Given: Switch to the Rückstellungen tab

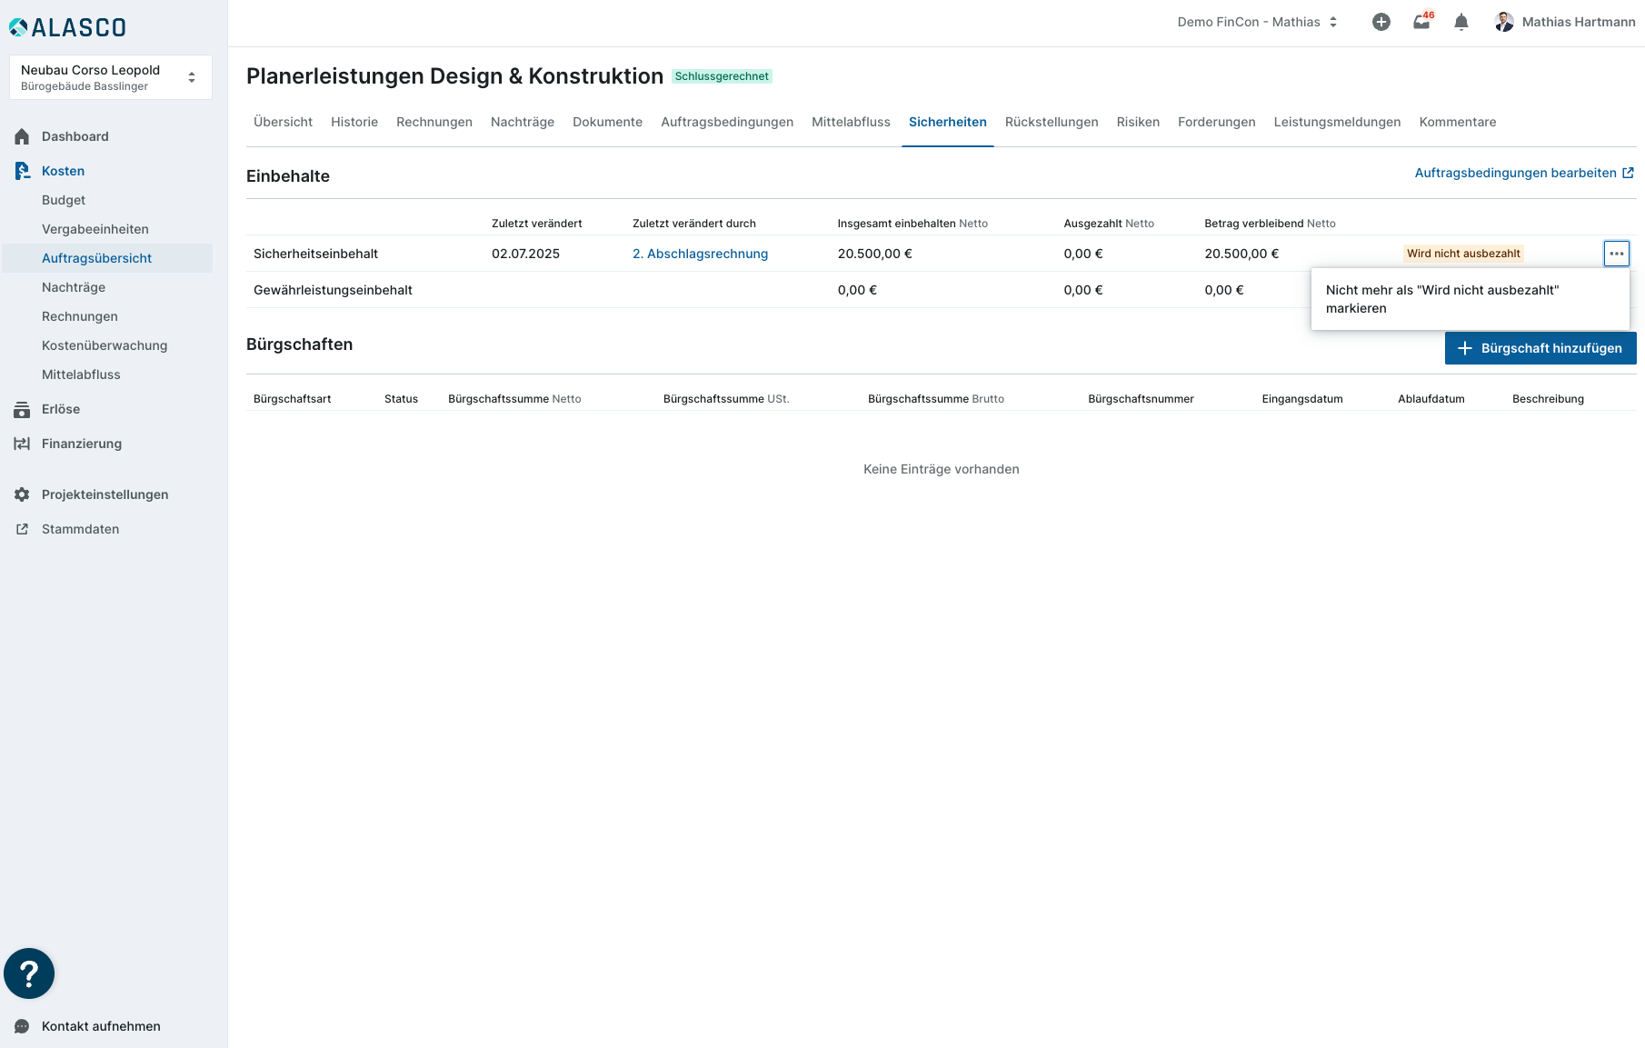Looking at the screenshot, I should point(1051,122).
